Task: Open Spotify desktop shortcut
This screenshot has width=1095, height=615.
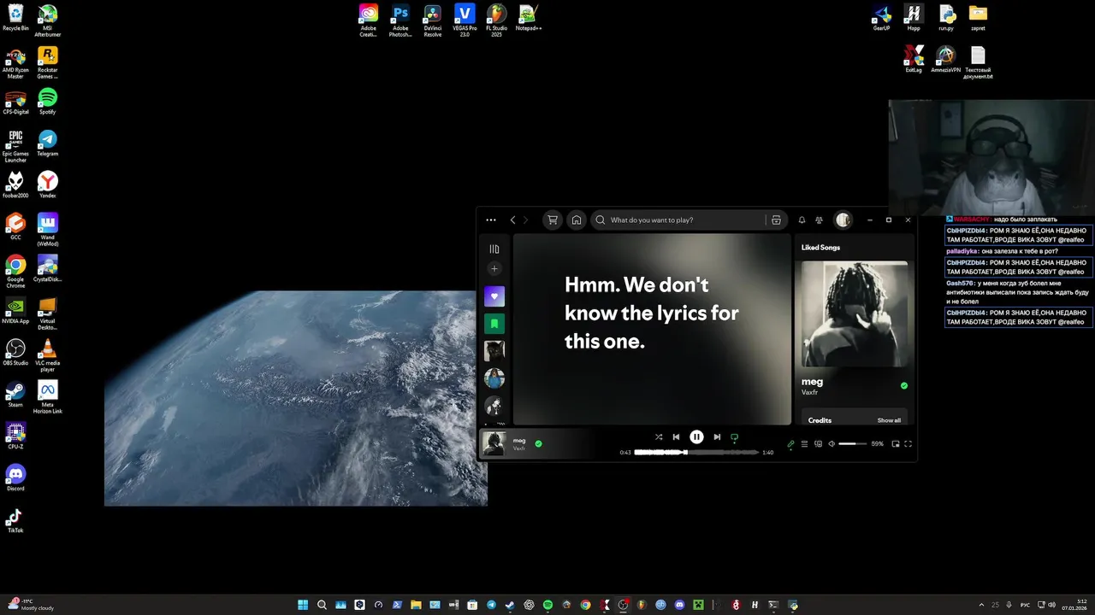Action: [x=48, y=101]
